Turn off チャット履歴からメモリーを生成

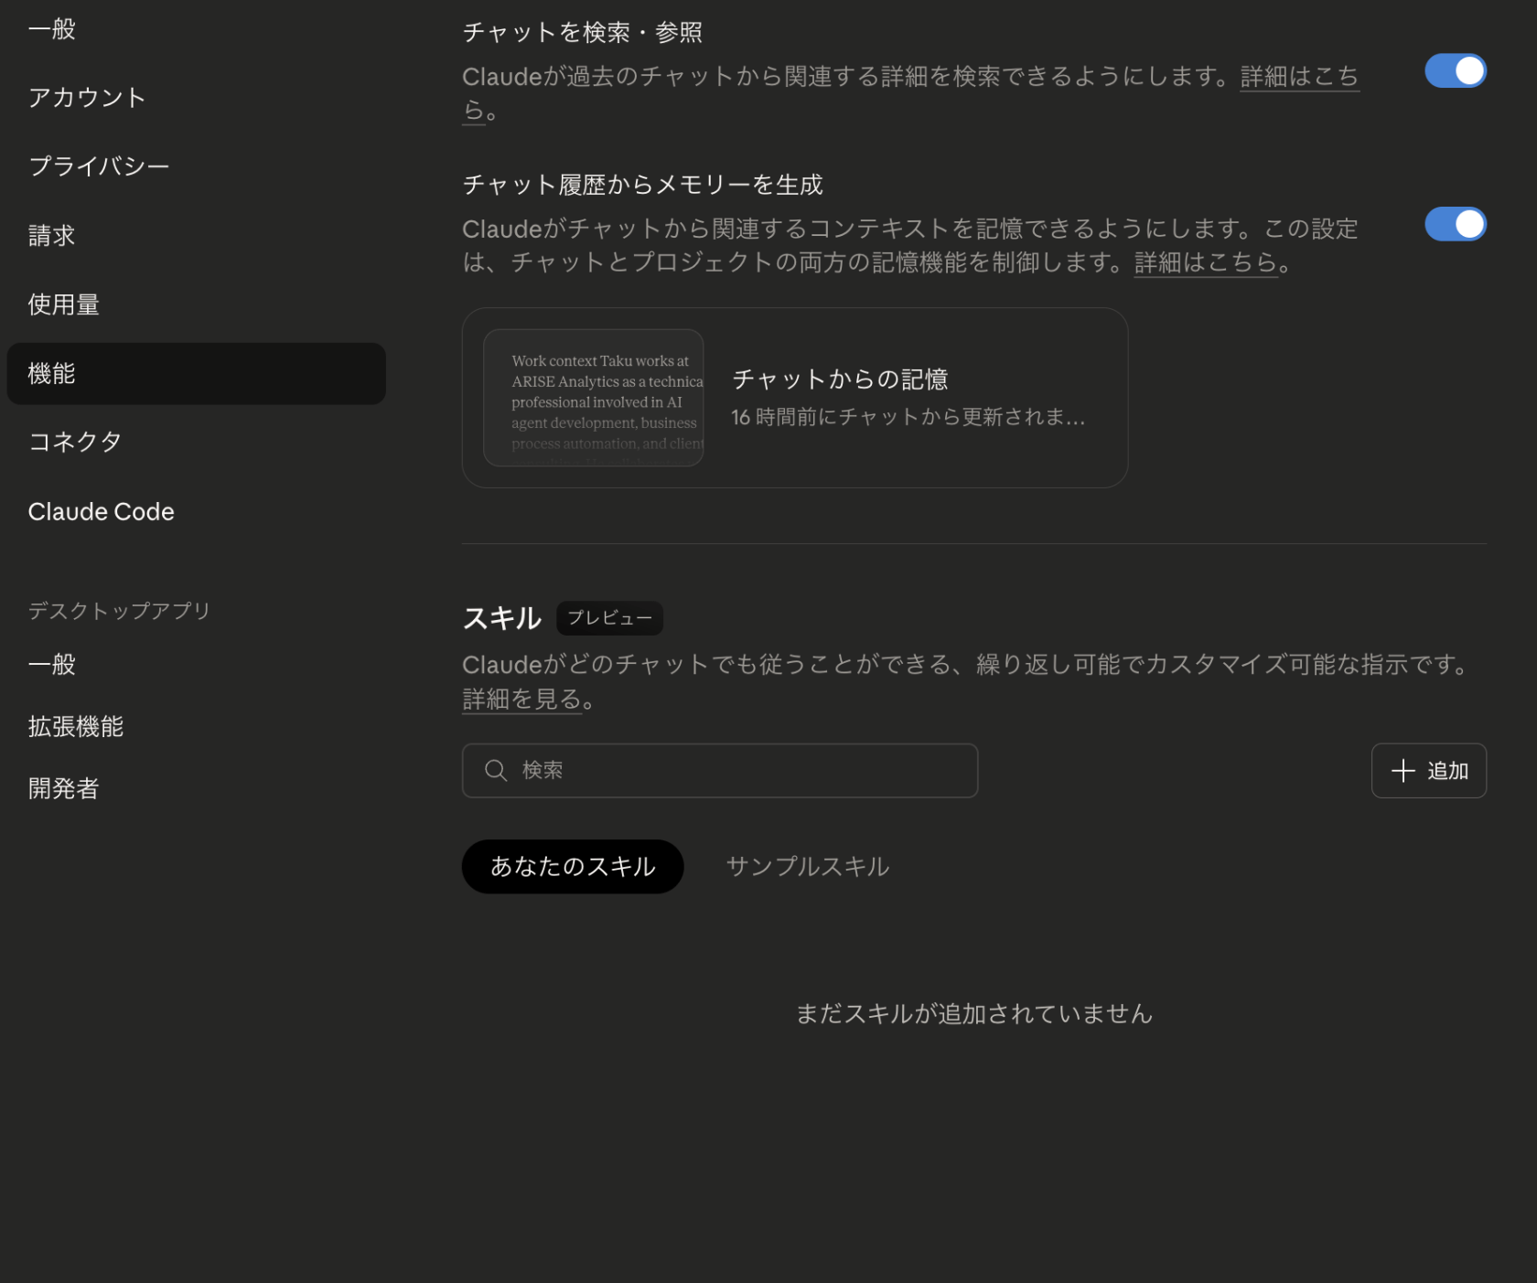coord(1455,223)
